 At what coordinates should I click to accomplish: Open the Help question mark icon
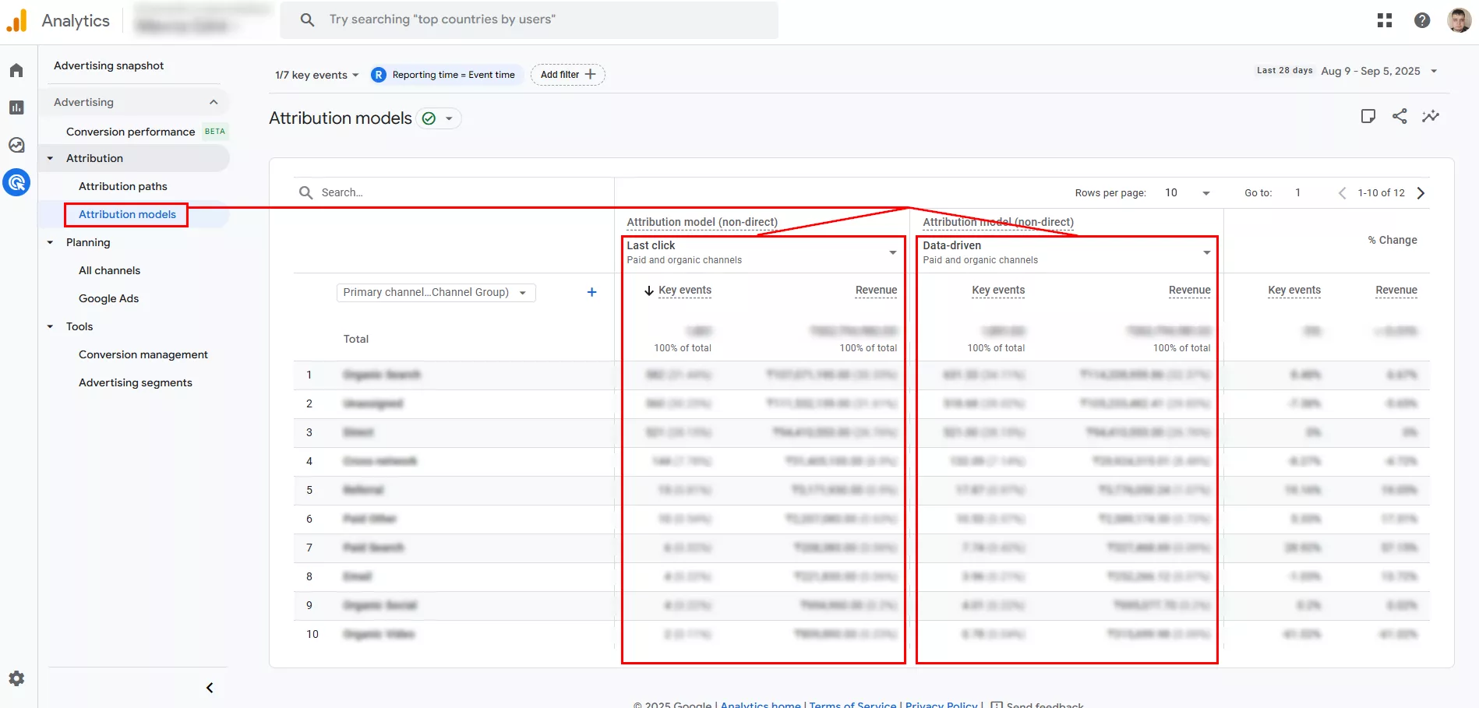point(1421,20)
